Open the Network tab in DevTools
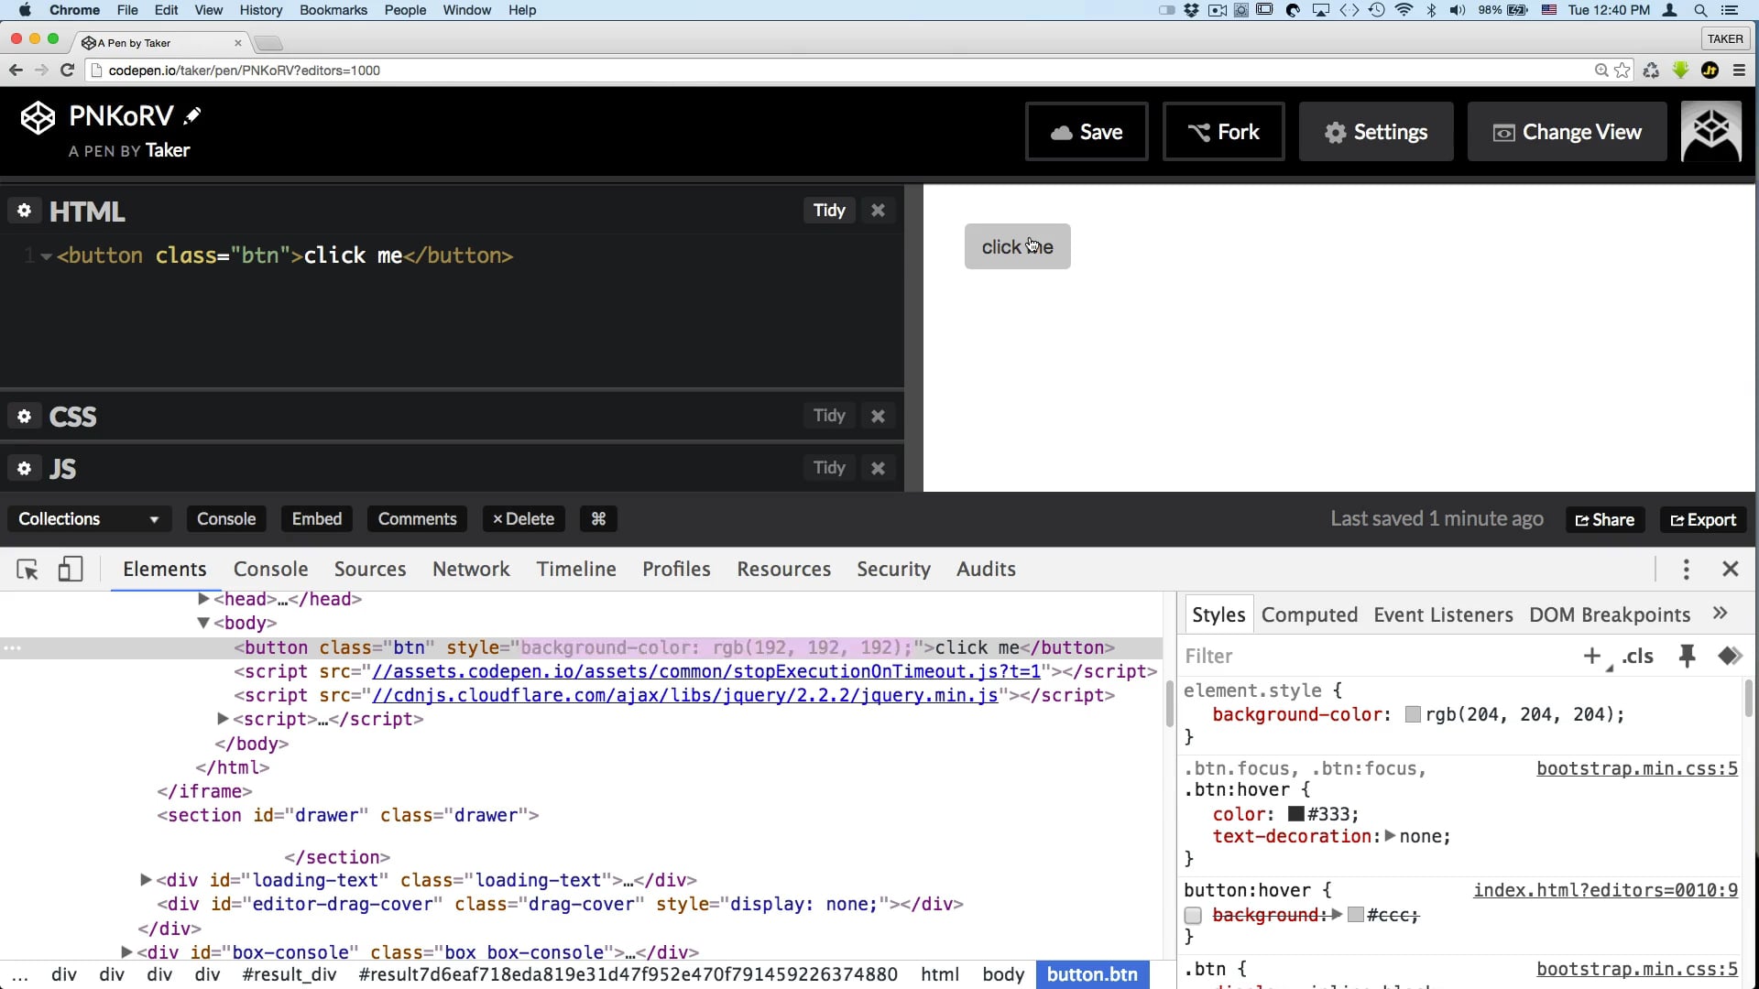 click(x=470, y=569)
